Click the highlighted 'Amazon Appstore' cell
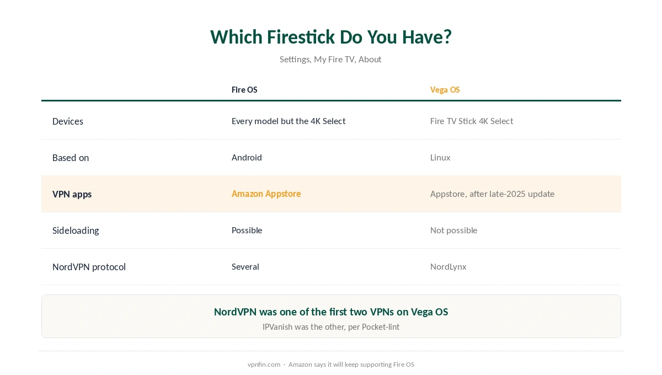The image size is (662, 375). pos(266,194)
